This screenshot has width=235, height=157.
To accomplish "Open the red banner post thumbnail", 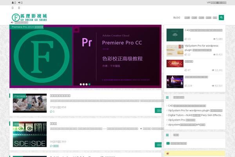I will click(x=175, y=64).
